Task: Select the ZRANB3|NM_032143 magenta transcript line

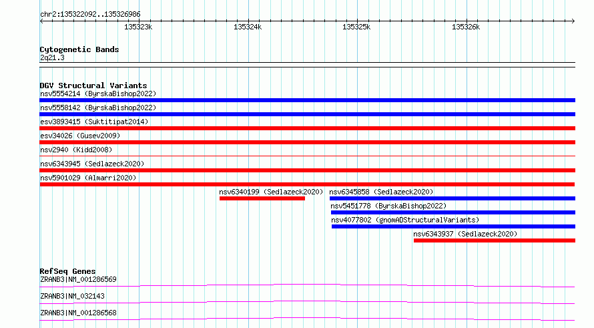Action: 307,302
